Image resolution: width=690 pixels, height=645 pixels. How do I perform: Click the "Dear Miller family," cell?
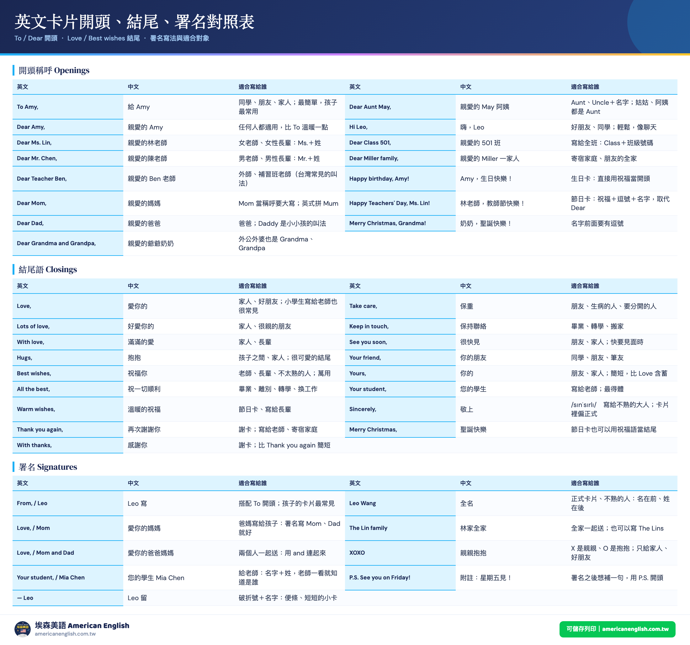400,158
